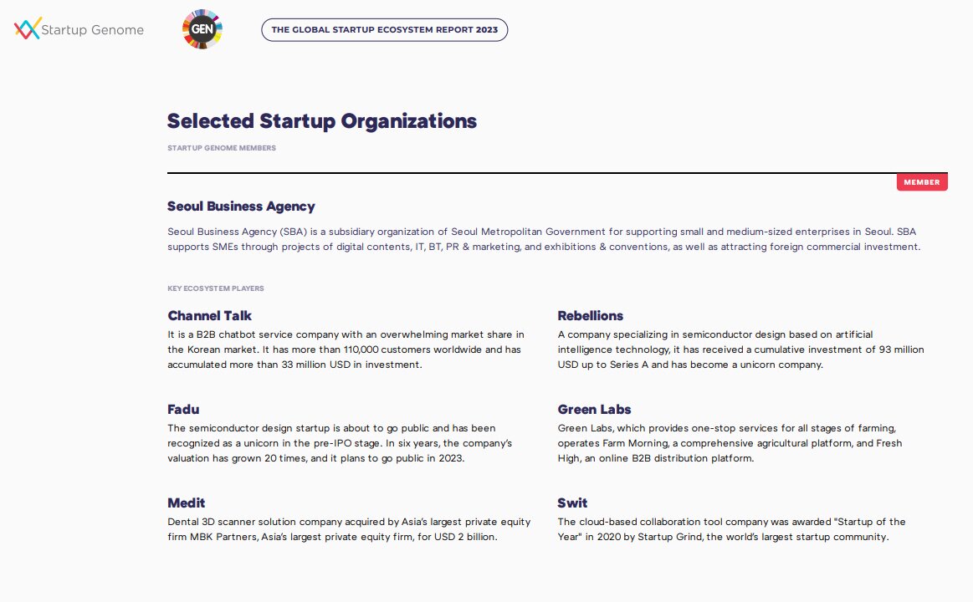Click the Green Labs heading
Viewport: 973px width, 602px height.
pyautogui.click(x=594, y=410)
